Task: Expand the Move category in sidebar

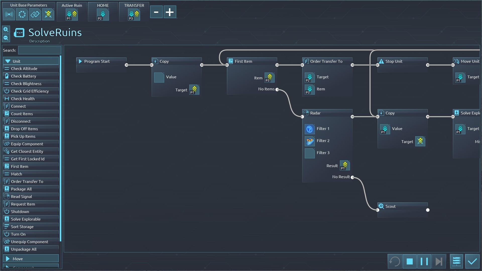Action: coord(31,259)
